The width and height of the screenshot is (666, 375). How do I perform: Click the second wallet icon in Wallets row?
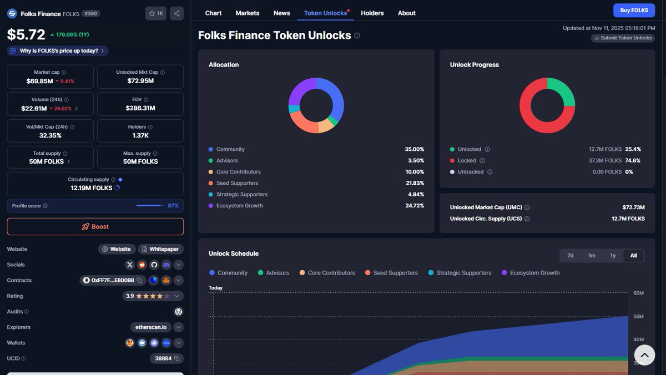(x=142, y=343)
